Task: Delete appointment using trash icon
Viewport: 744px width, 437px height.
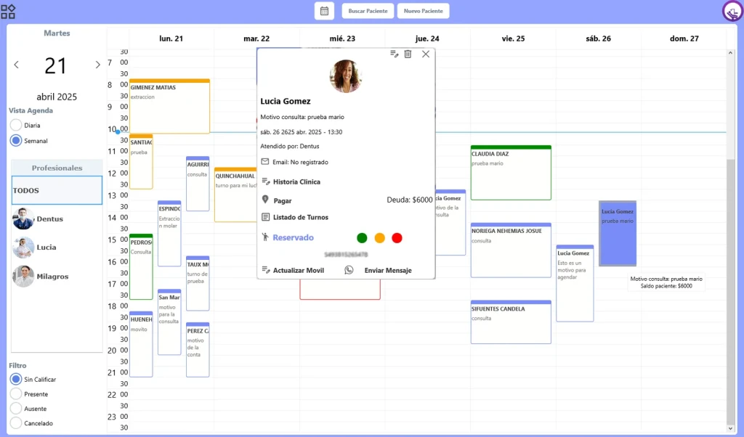Action: click(408, 54)
